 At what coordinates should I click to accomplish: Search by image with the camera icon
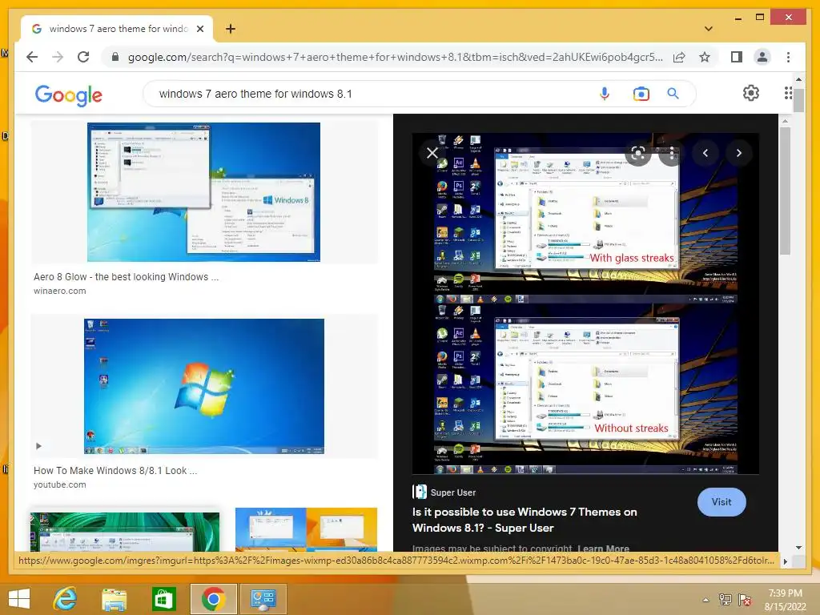tap(641, 94)
